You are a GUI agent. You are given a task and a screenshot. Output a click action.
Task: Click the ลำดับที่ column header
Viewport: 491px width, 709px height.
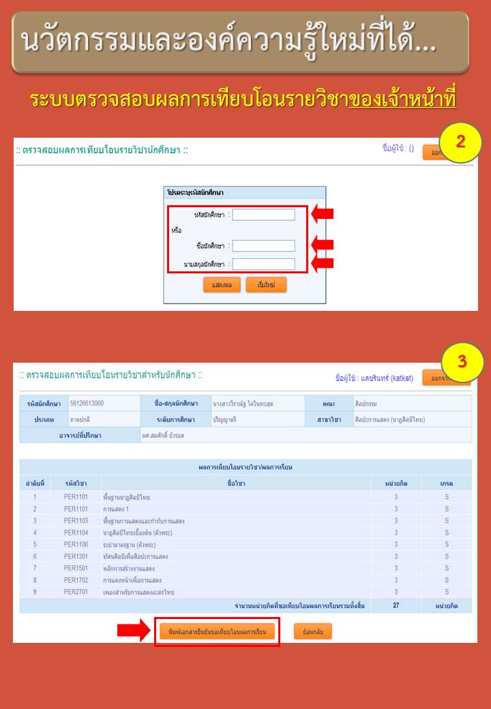coord(35,483)
